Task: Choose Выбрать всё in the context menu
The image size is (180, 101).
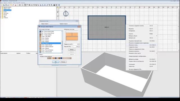Action: click(x=142, y=38)
